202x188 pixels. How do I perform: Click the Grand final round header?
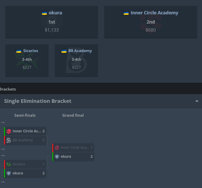point(73,115)
